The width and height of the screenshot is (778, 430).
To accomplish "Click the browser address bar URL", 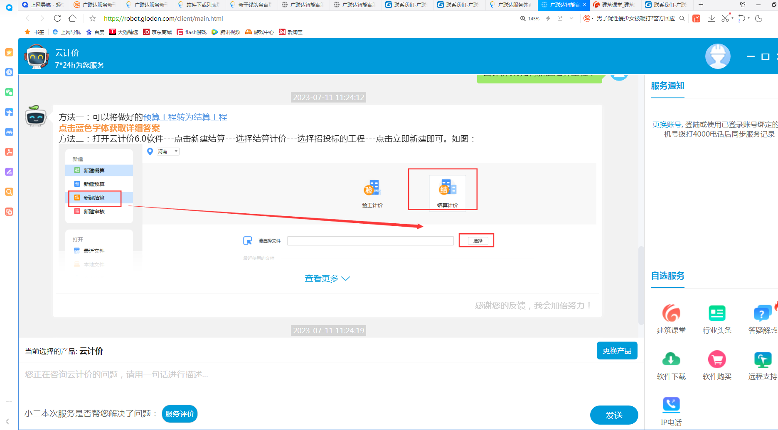I will coord(163,19).
